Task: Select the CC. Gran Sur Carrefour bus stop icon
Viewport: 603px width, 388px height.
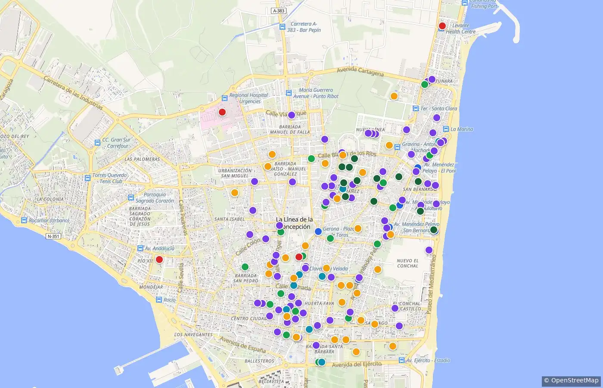Action: [97, 143]
